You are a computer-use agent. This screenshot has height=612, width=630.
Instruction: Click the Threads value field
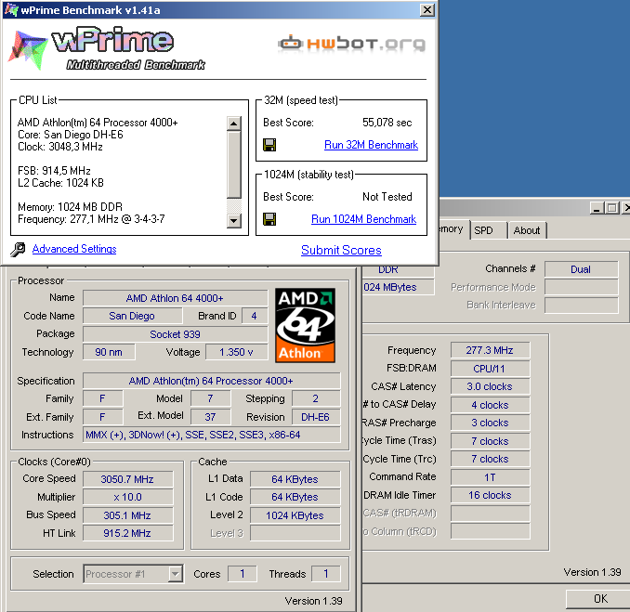pyautogui.click(x=326, y=574)
